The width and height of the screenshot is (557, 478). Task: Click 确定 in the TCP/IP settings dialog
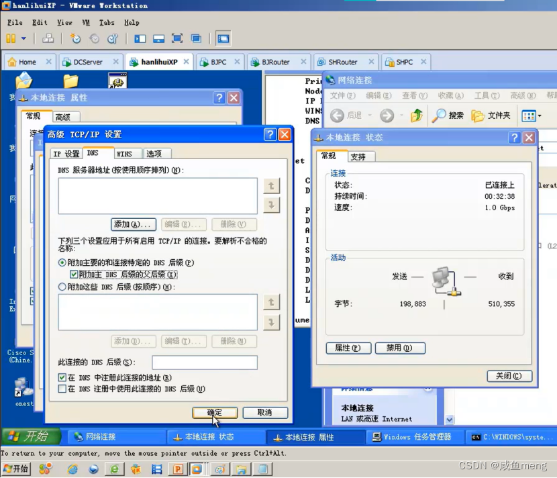(215, 413)
